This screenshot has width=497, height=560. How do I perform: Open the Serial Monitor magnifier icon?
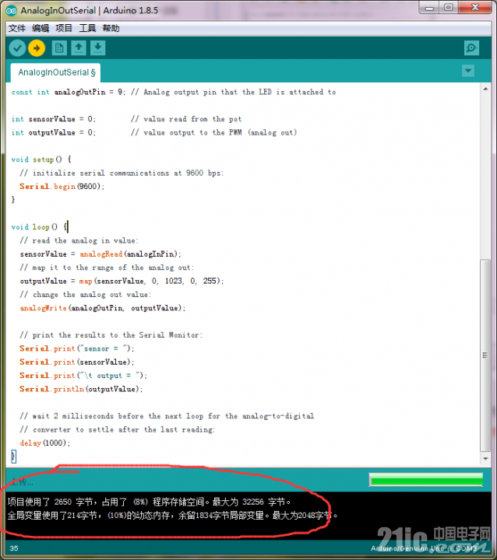click(471, 48)
